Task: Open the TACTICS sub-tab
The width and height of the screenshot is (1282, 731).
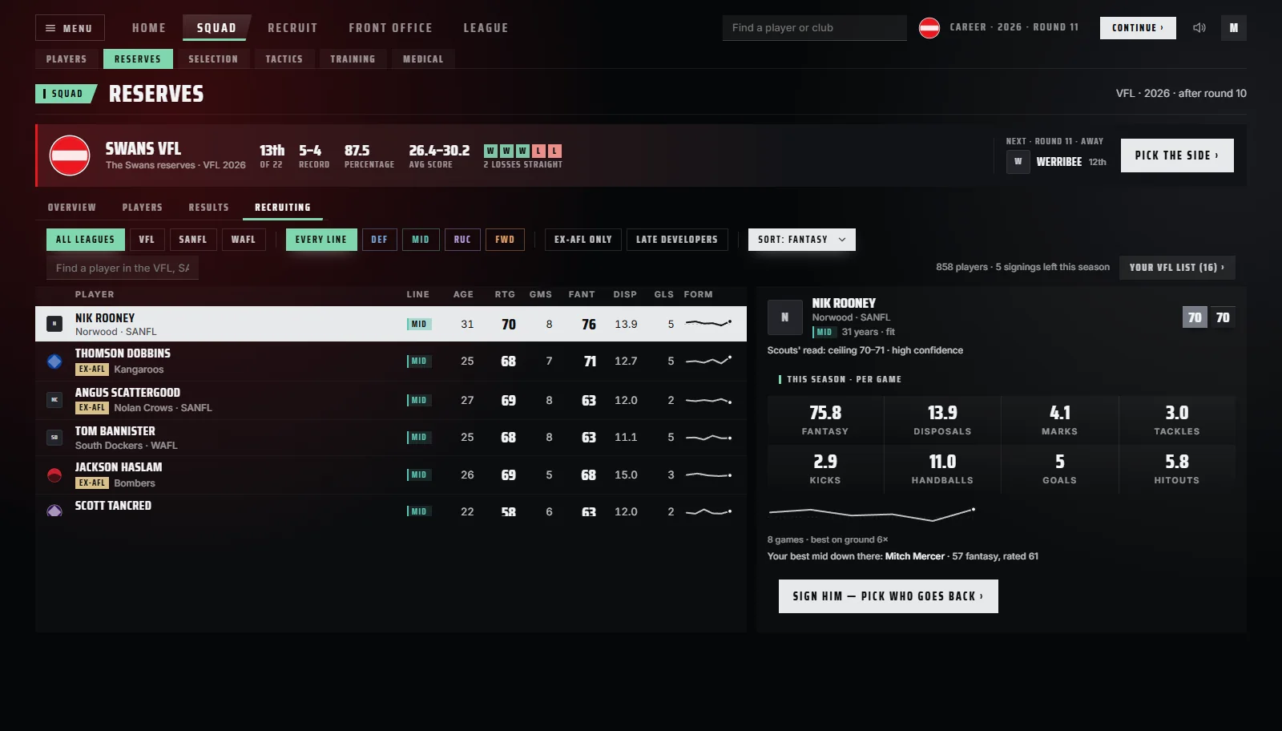Action: click(x=284, y=59)
